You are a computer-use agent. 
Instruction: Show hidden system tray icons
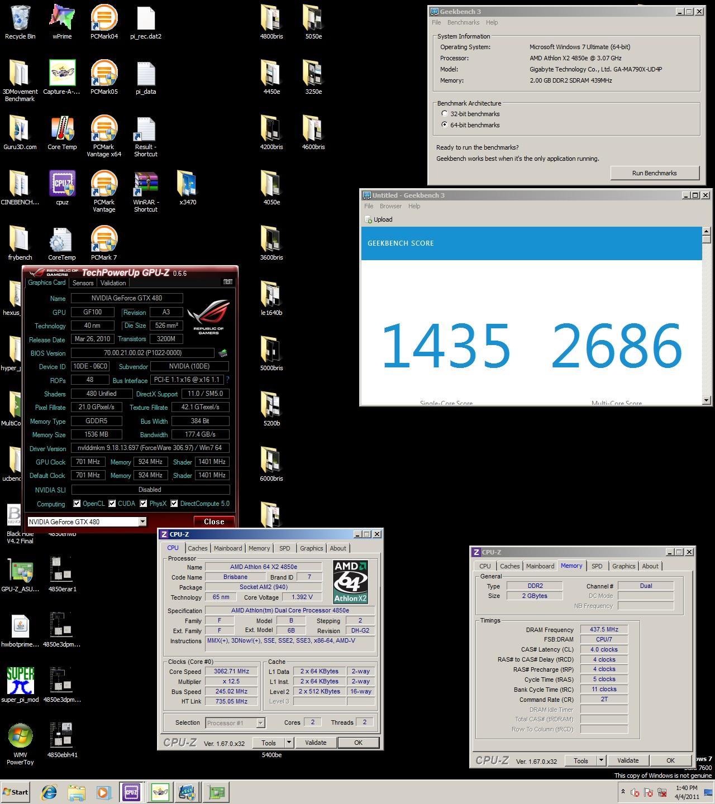[x=623, y=792]
